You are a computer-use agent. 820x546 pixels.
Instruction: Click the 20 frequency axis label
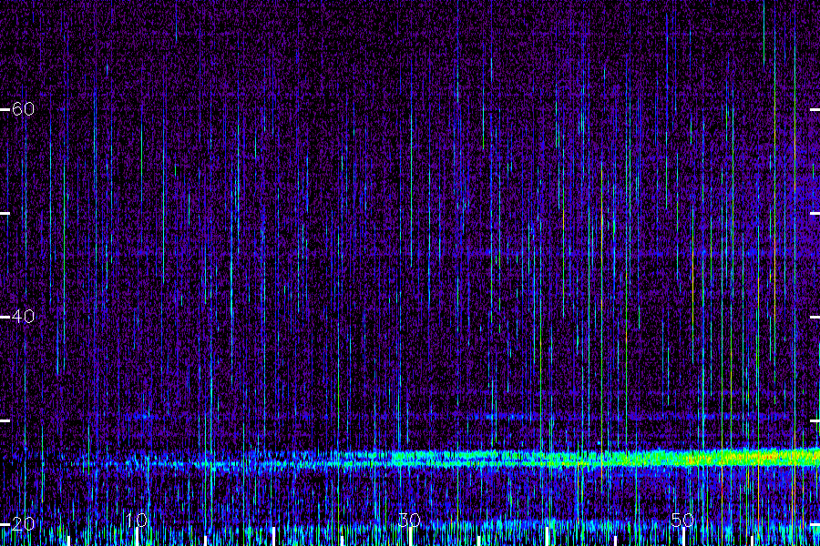(23, 523)
